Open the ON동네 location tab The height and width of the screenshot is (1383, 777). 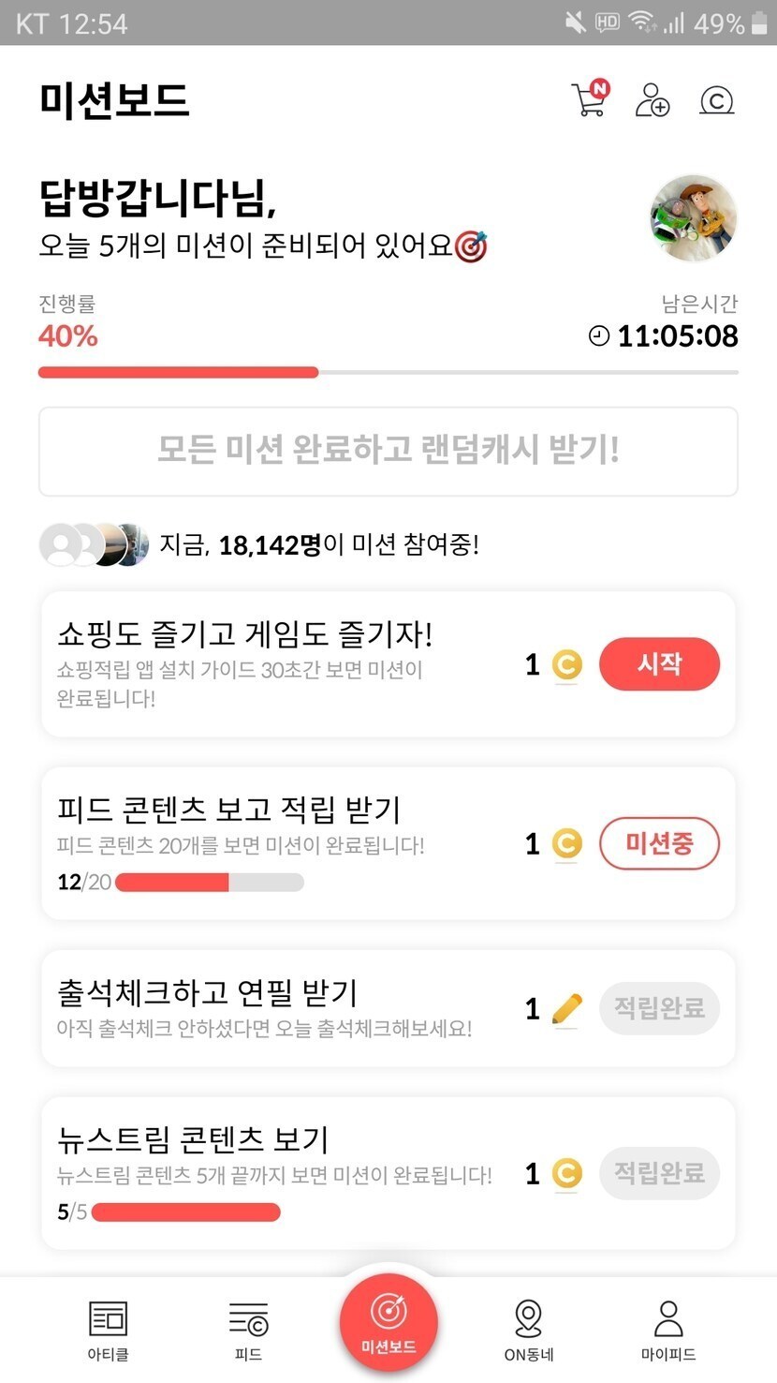pos(529,1329)
